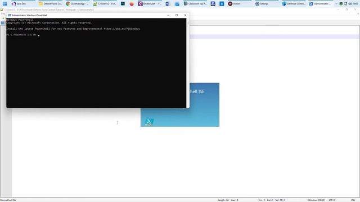Switch to the Defender Control taskbar window
The height and width of the screenshot is (202, 360).
pyautogui.click(x=294, y=4)
